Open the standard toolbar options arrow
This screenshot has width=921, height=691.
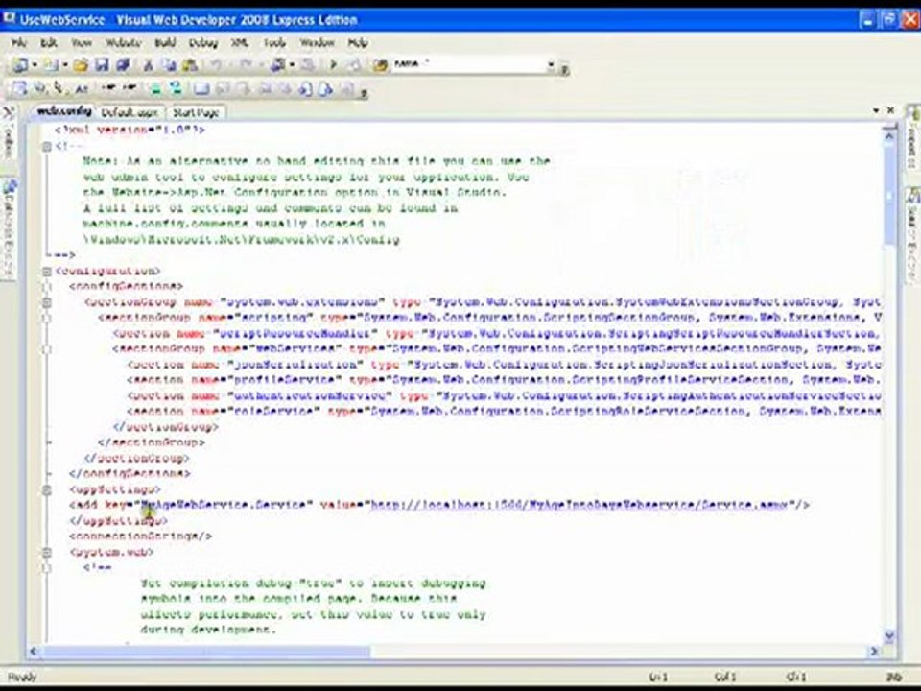click(x=564, y=70)
